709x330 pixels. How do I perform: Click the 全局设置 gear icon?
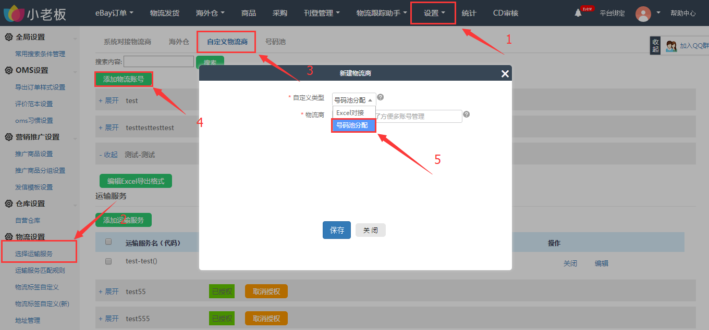click(9, 37)
